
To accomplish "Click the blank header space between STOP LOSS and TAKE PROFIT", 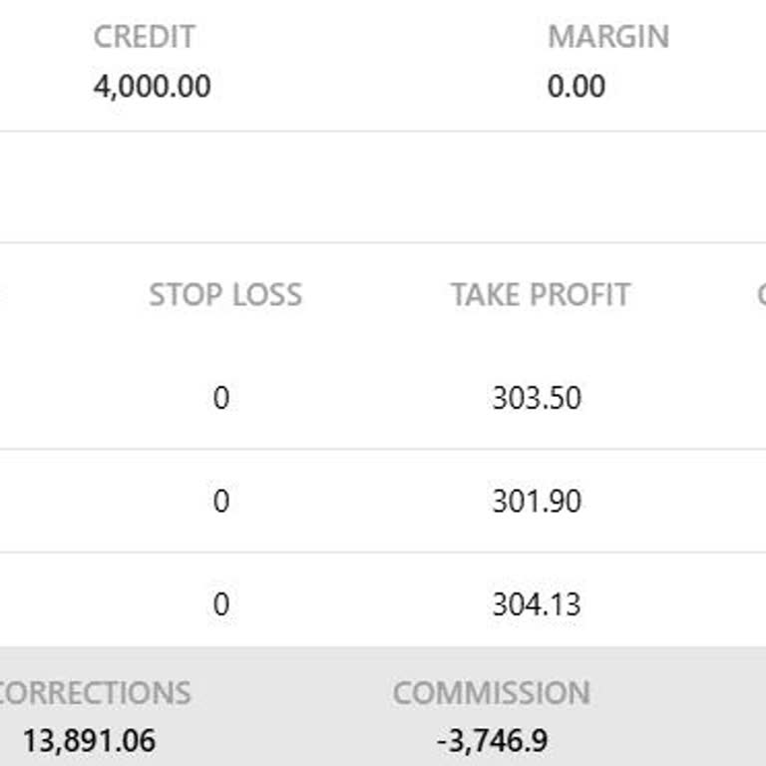I will 375,295.
